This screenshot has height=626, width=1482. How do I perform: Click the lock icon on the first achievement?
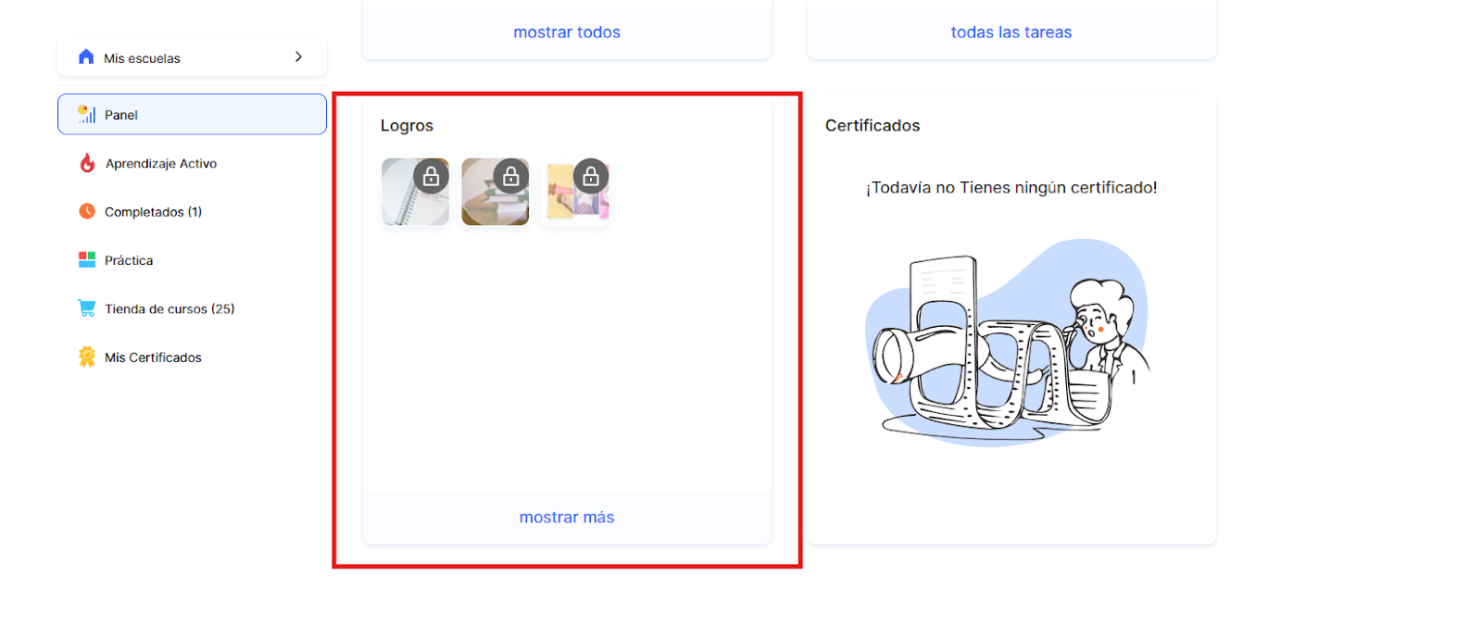click(x=431, y=175)
